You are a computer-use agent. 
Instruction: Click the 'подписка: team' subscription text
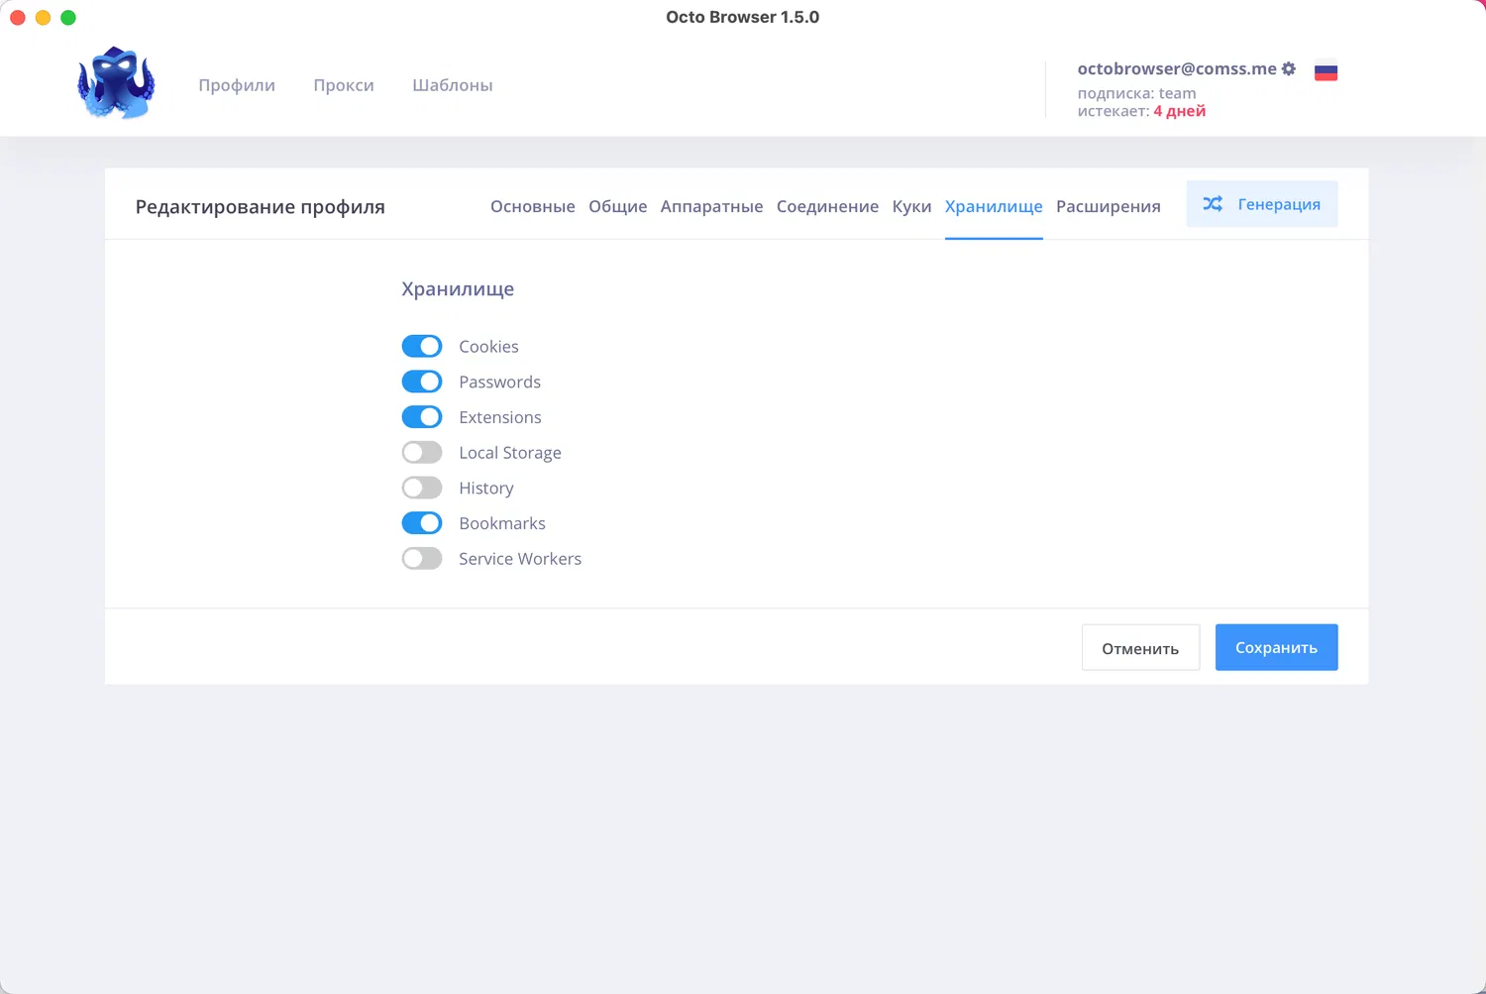[1137, 93]
